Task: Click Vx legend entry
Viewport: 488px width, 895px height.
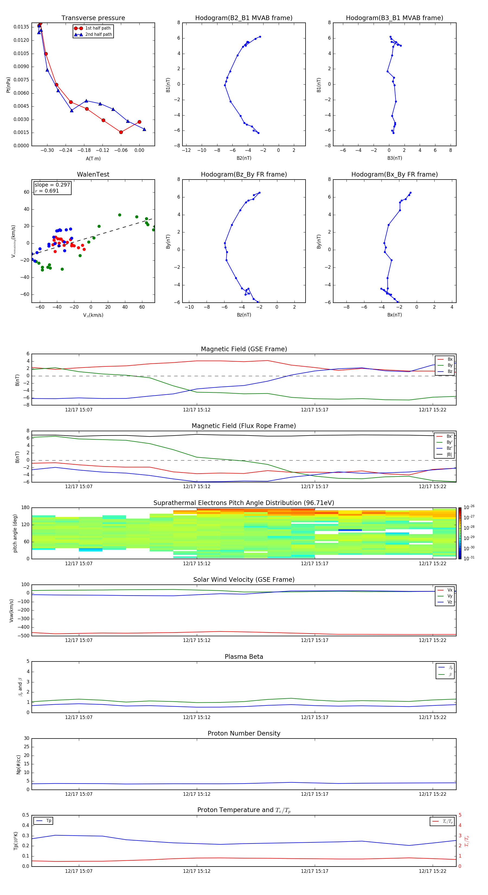Action: pyautogui.click(x=445, y=590)
